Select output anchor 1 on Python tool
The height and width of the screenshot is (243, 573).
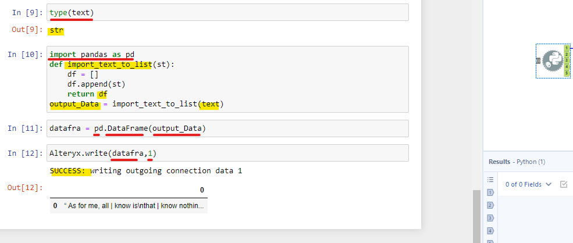[567, 48]
